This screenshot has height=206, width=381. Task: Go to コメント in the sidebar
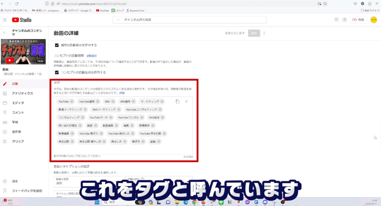pyautogui.click(x=18, y=113)
